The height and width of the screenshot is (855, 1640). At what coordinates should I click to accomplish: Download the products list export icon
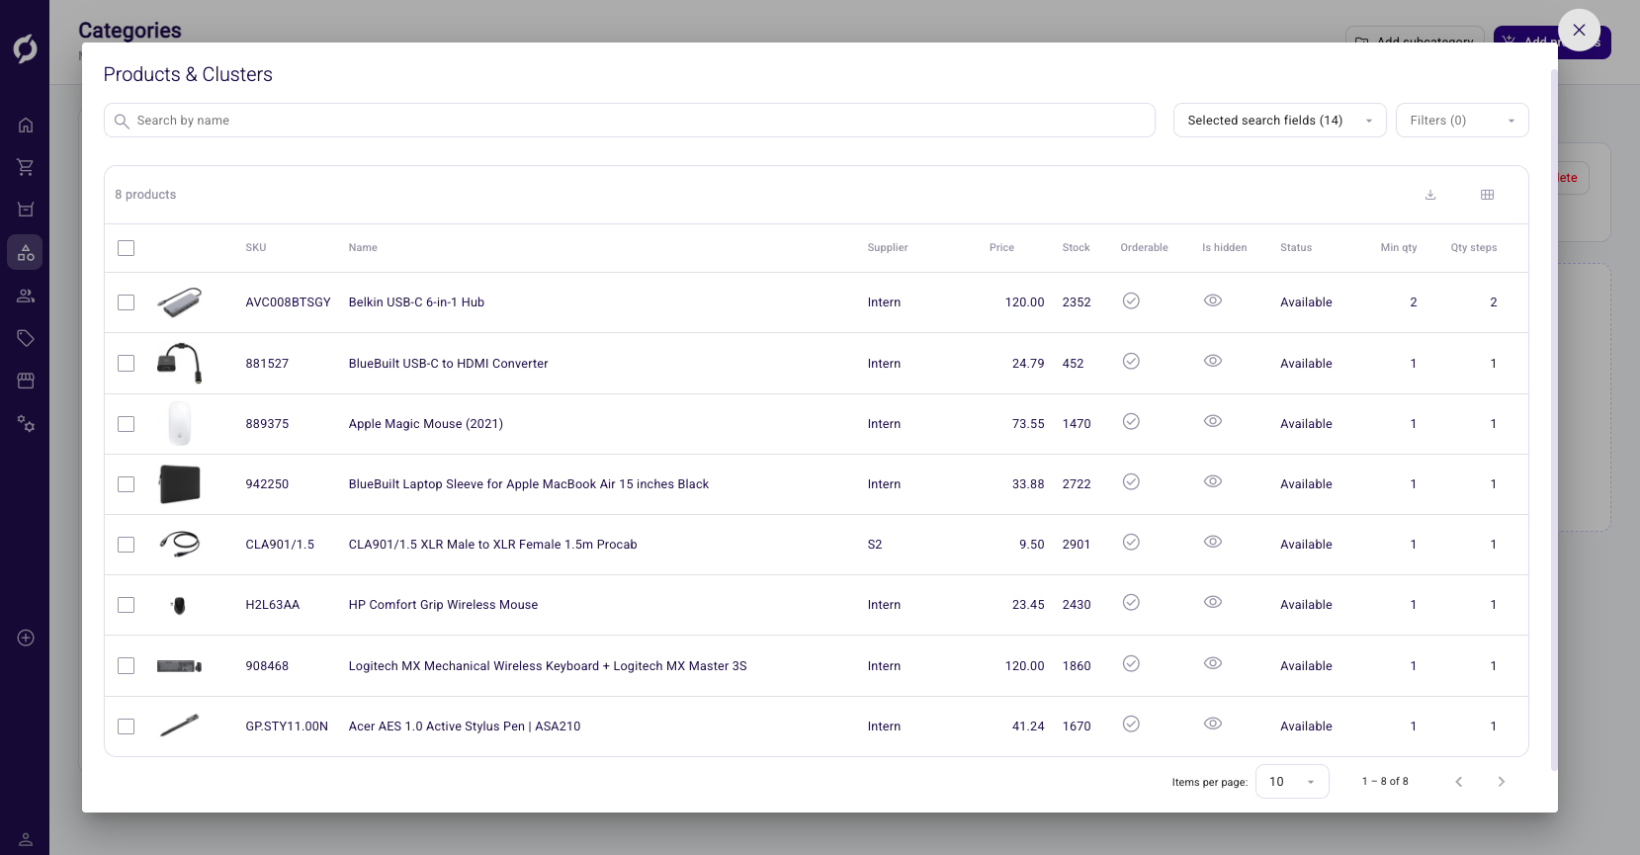tap(1430, 195)
